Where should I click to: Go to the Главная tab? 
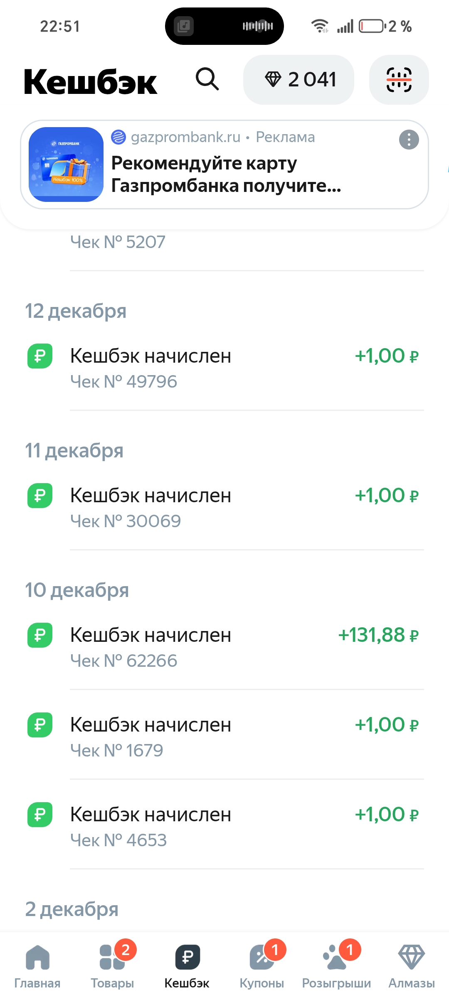tap(37, 965)
